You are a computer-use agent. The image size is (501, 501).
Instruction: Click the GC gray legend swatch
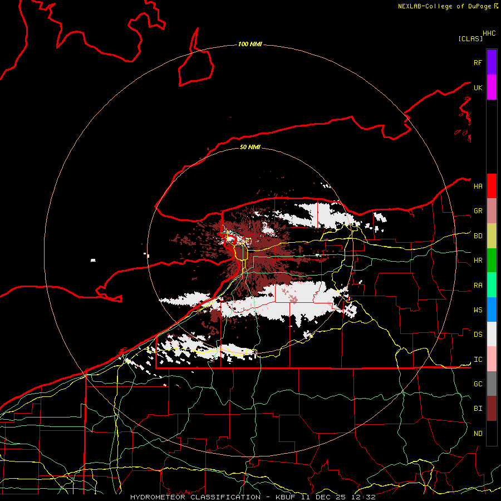492,384
